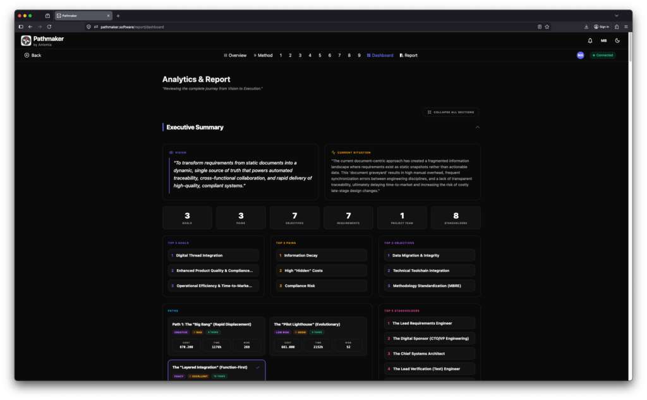The height and width of the screenshot is (400, 647).
Task: Select objective Technical Toolchain Integration
Action: coord(430,271)
